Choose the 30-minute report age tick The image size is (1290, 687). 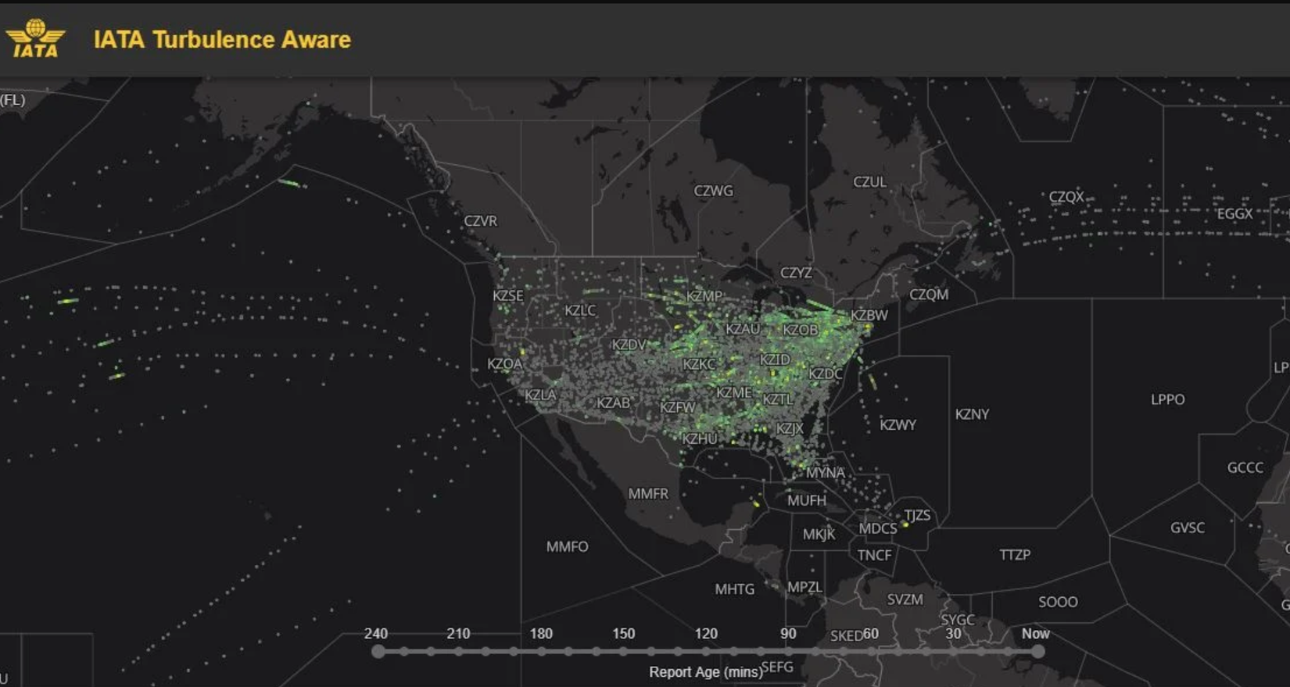pos(954,652)
